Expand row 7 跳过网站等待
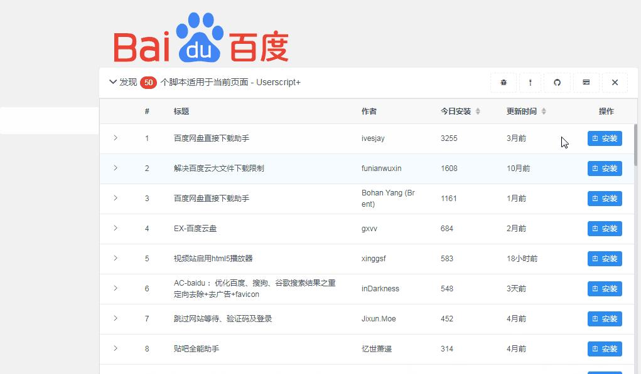 [x=116, y=318]
